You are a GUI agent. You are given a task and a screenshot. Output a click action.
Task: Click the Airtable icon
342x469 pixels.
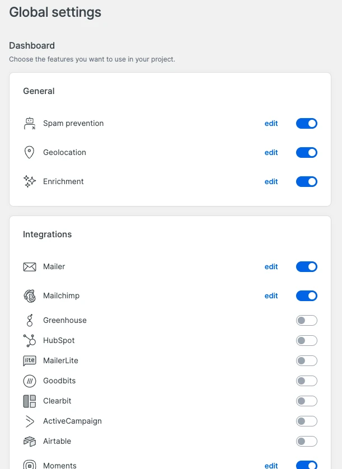point(30,441)
